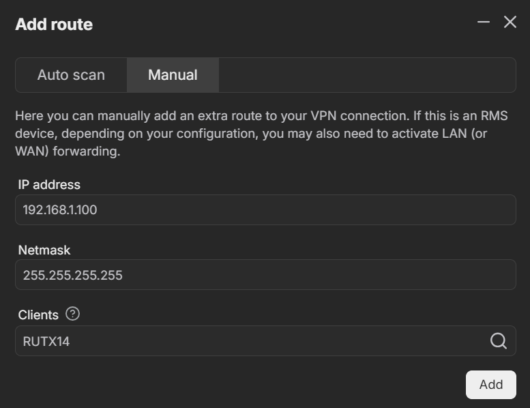Open the Clients help question-mark icon
Image resolution: width=530 pixels, height=408 pixels.
73,314
